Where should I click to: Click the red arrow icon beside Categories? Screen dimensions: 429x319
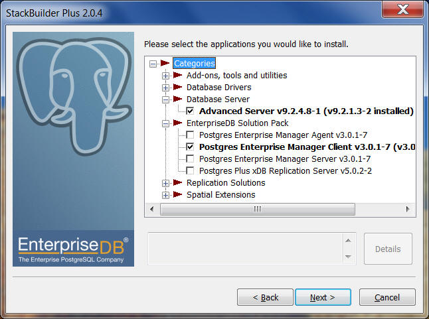165,63
